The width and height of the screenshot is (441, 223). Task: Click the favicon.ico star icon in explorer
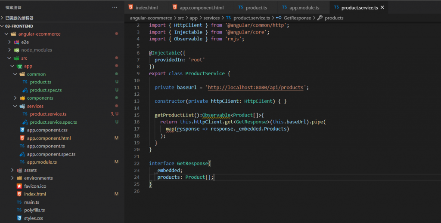[x=19, y=186]
